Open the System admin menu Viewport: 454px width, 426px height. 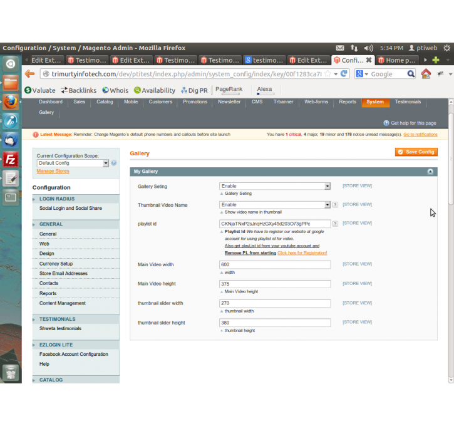375,102
